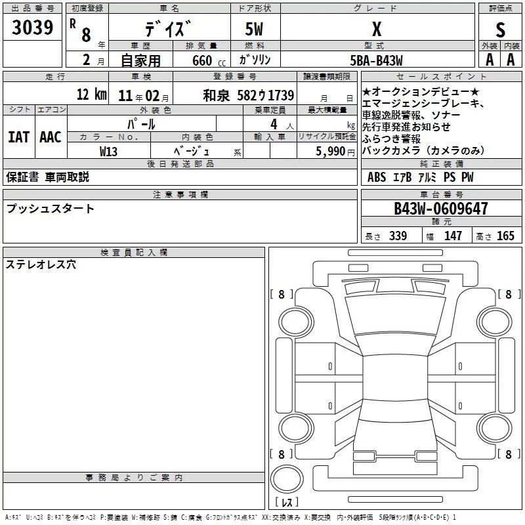Select the shift type IAT
Screen dimensions: 525x525
[19, 137]
